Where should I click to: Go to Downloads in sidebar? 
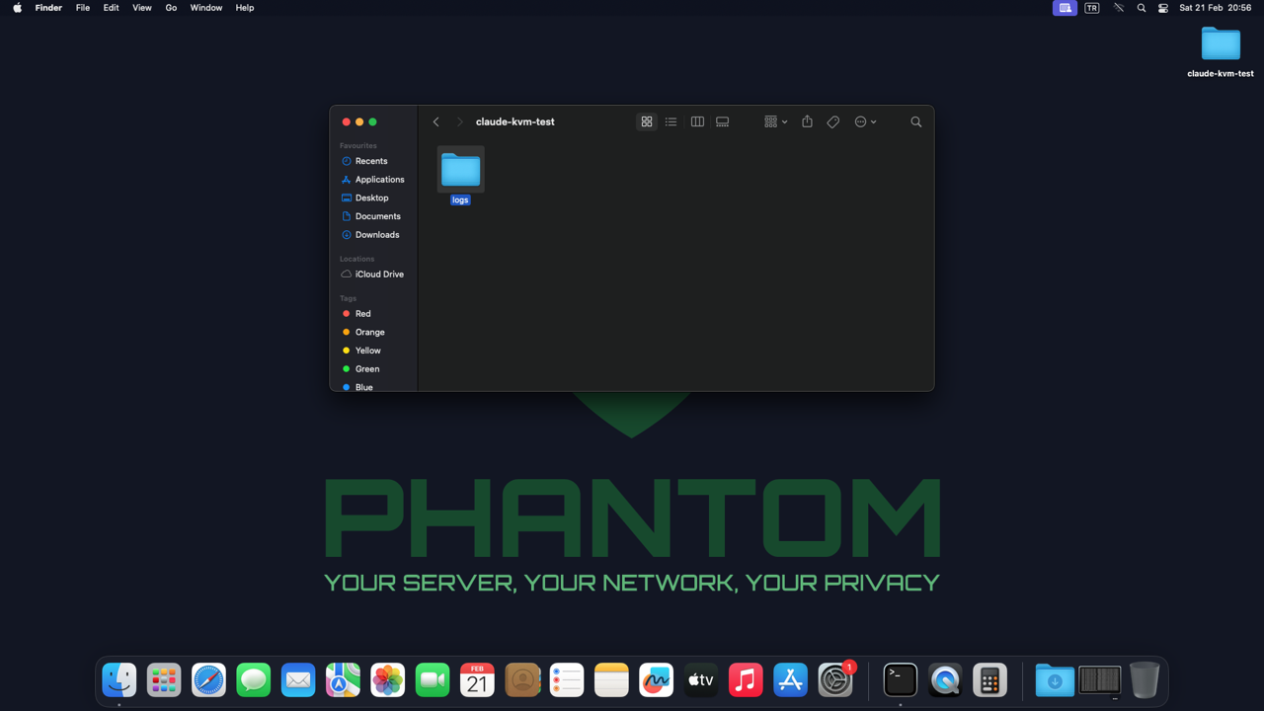point(376,235)
